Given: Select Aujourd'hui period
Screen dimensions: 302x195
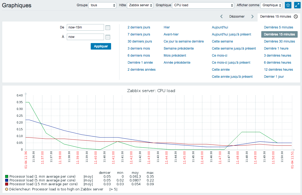Looking at the screenshot, I should (220, 27).
